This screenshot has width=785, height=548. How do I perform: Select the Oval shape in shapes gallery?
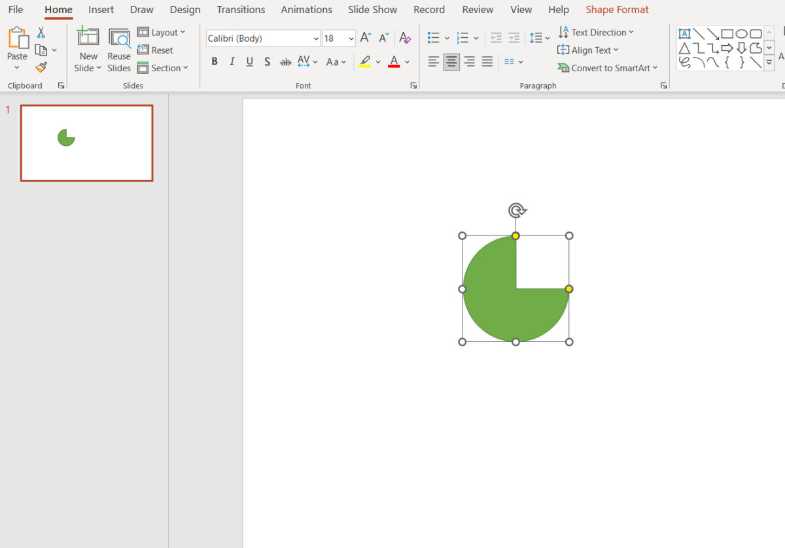tap(742, 32)
